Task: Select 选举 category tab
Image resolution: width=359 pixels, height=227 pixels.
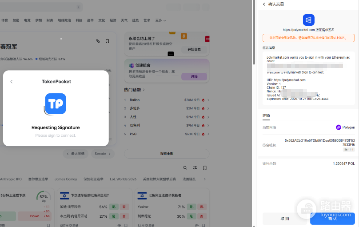Action: coord(90,20)
